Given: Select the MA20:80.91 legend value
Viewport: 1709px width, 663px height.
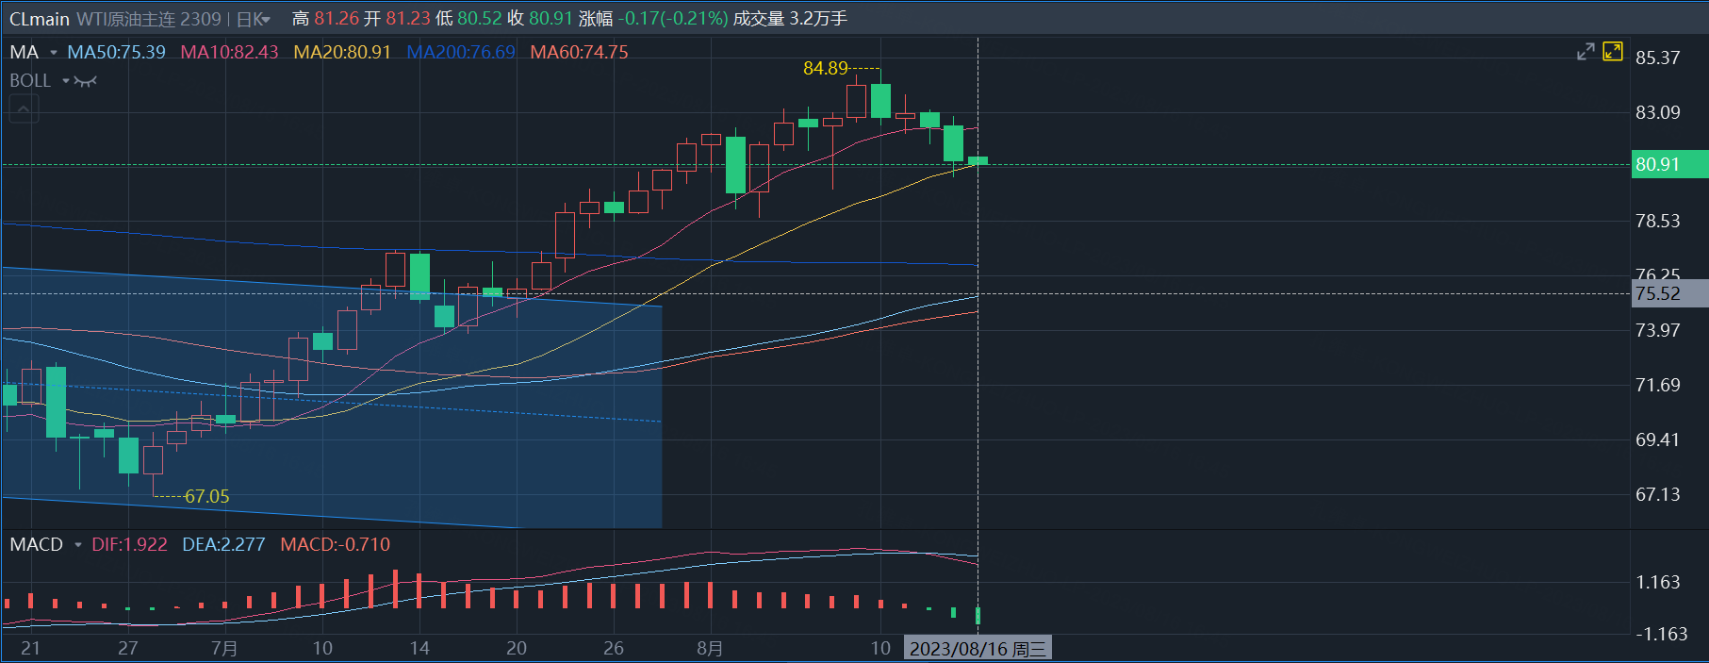Looking at the screenshot, I should [x=342, y=53].
